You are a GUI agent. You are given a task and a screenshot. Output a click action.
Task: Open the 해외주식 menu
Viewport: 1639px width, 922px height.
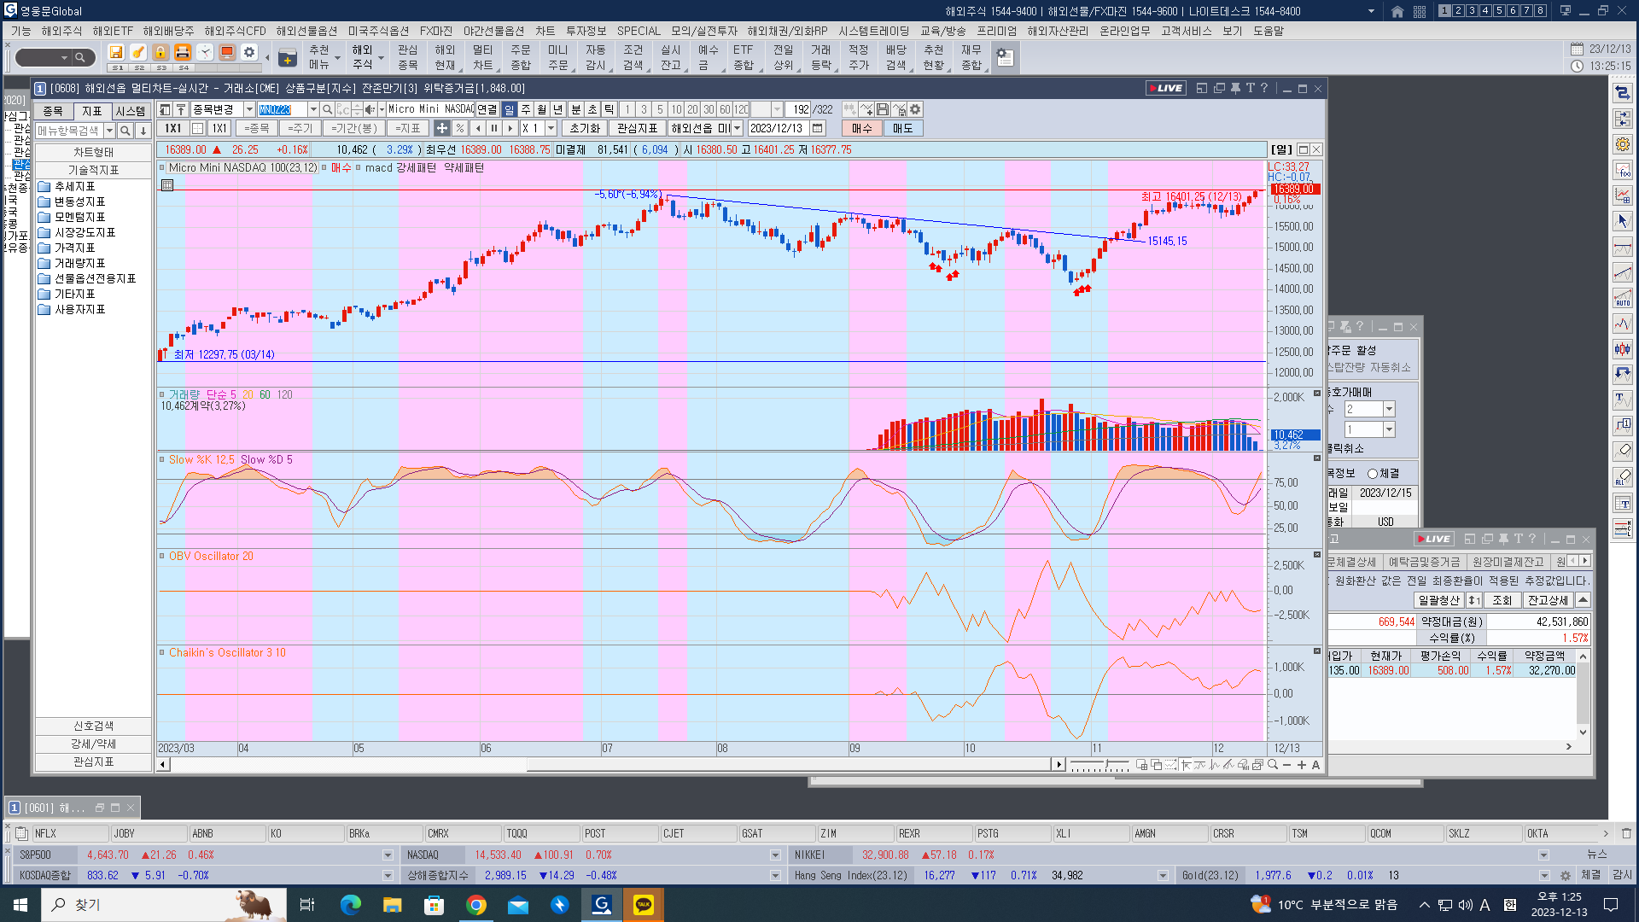[62, 31]
